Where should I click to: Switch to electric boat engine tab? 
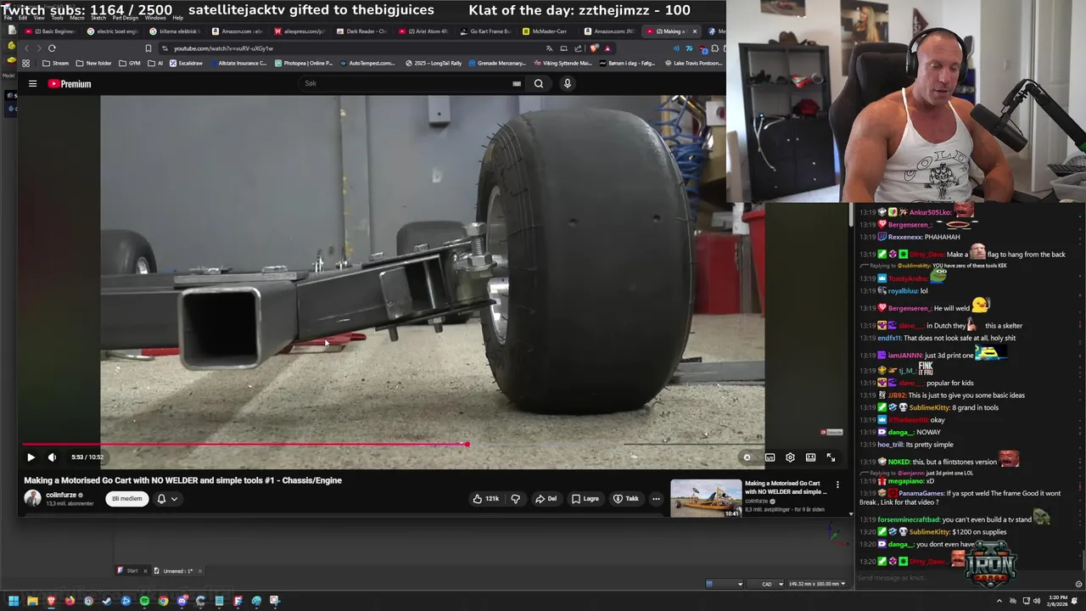click(115, 31)
